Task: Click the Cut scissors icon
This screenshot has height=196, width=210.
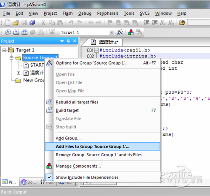Action: coord(43,22)
